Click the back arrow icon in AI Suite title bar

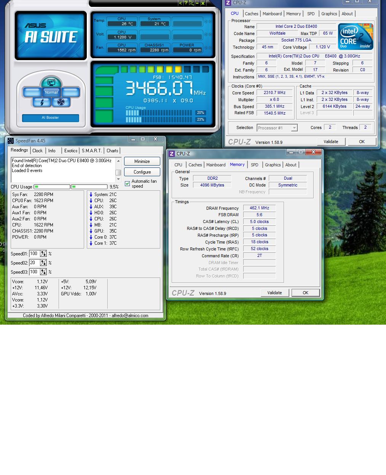[x=180, y=3]
